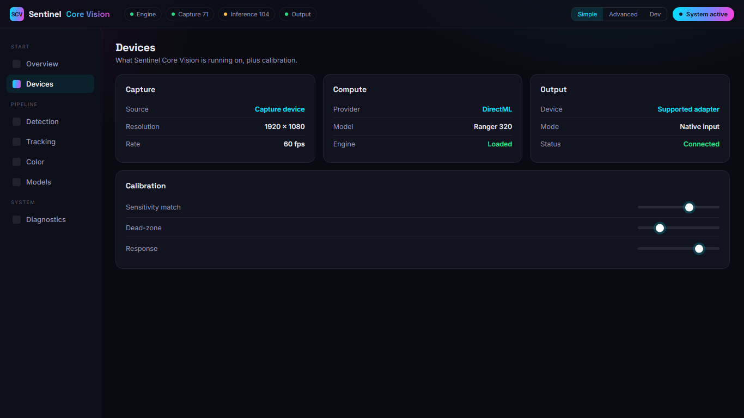Click the Tracking sidebar icon
Image resolution: width=744 pixels, height=418 pixels.
16,142
